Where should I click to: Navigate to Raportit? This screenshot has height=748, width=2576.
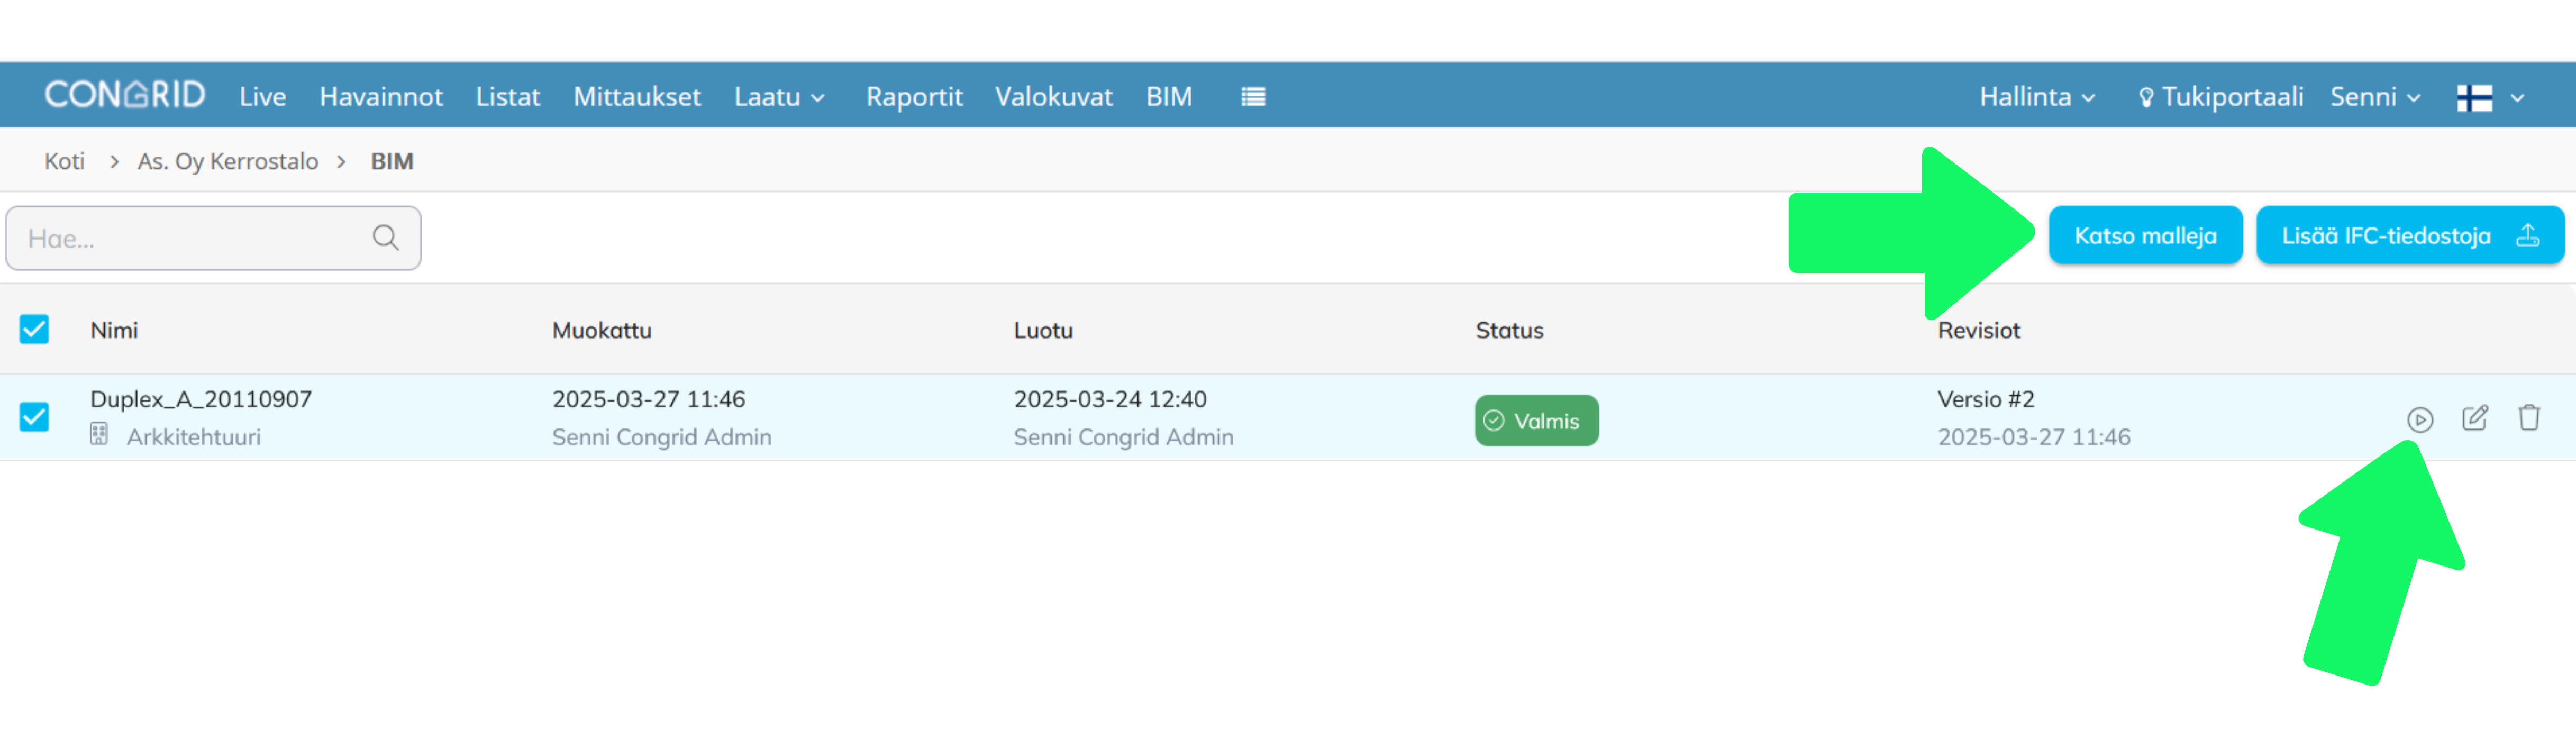(x=914, y=97)
